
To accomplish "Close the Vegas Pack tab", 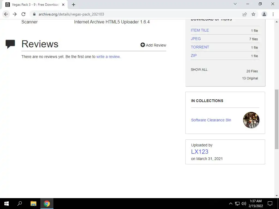I will (63, 5).
